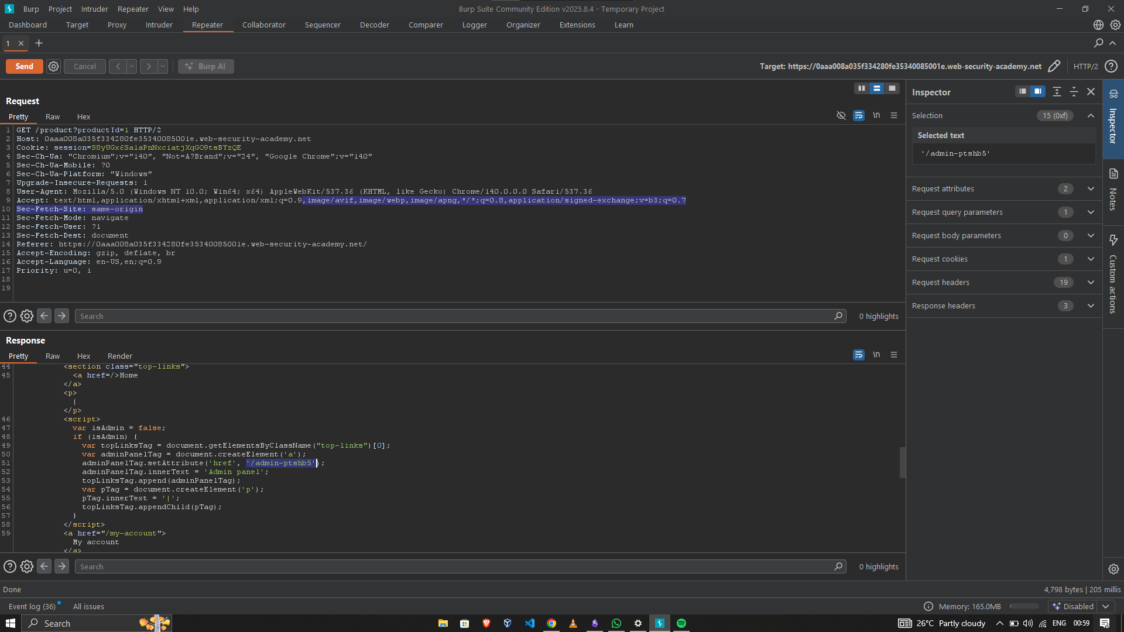This screenshot has height=632, width=1124.
Task: Toggle show newline characters in Response
Action: click(876, 355)
